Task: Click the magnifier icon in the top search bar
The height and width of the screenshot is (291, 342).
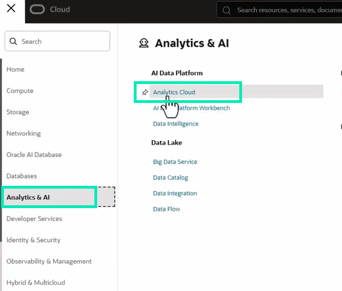Action: [x=227, y=10]
